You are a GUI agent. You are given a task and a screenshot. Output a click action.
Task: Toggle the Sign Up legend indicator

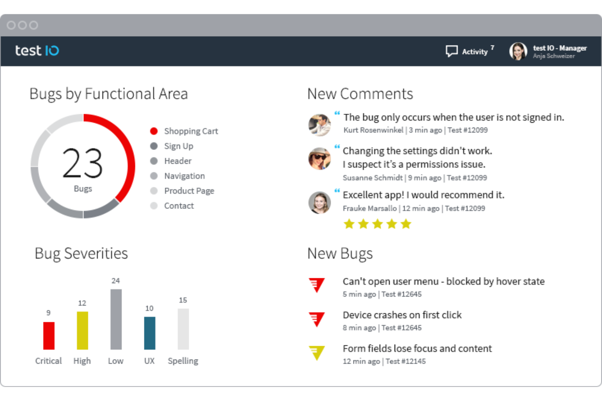click(154, 146)
